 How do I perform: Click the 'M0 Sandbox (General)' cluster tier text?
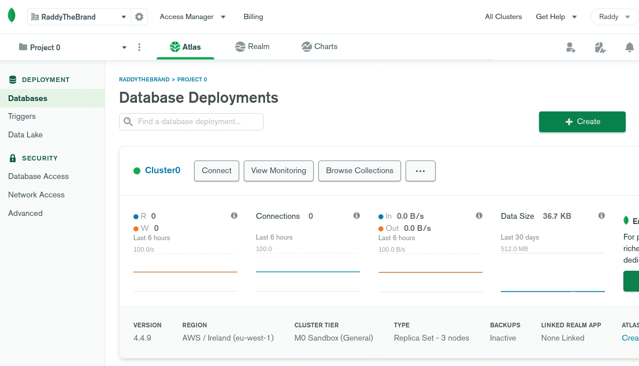[334, 338]
